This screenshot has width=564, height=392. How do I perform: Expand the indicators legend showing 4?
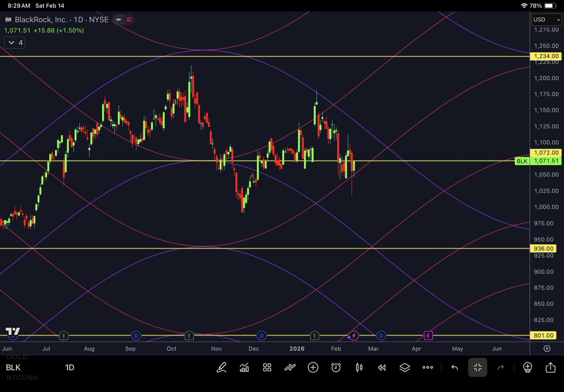coord(15,43)
